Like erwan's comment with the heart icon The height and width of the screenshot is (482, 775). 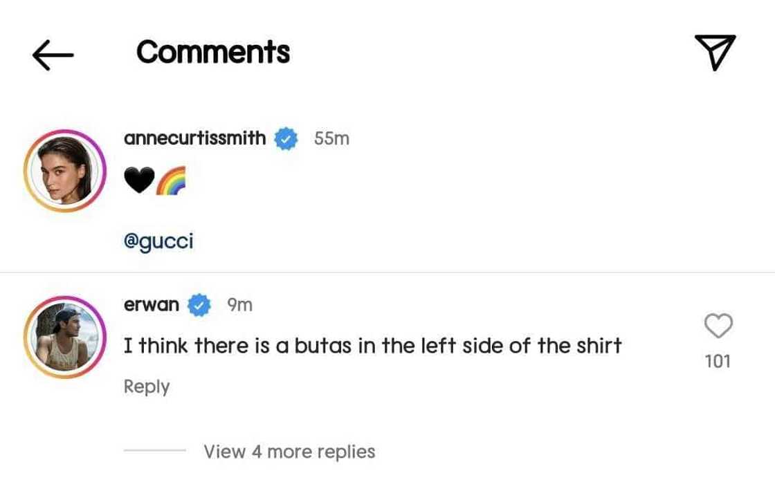click(718, 326)
